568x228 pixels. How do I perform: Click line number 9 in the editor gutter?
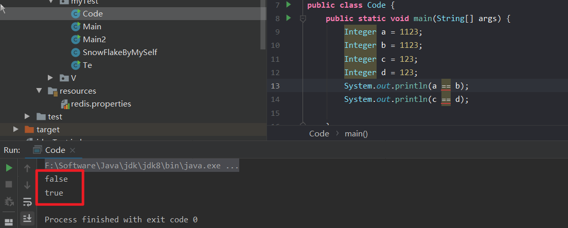click(277, 32)
